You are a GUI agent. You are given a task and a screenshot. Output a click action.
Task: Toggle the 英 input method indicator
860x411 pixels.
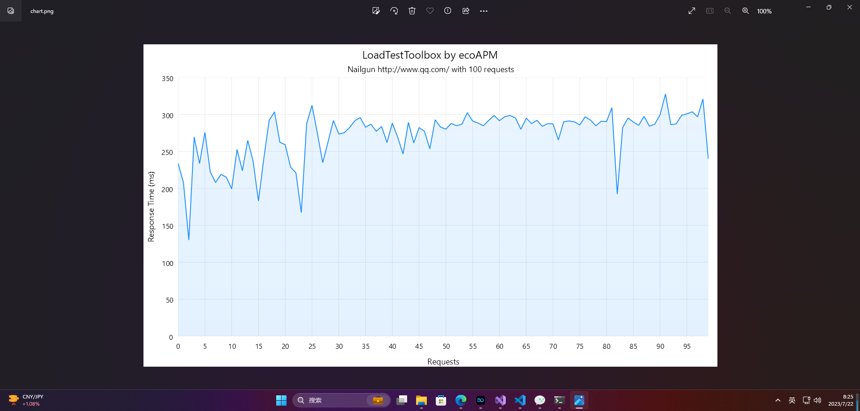[792, 400]
